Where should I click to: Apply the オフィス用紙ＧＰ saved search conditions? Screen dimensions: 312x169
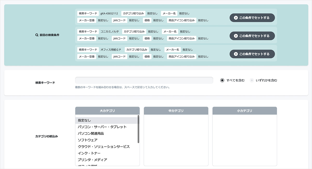click(x=252, y=54)
